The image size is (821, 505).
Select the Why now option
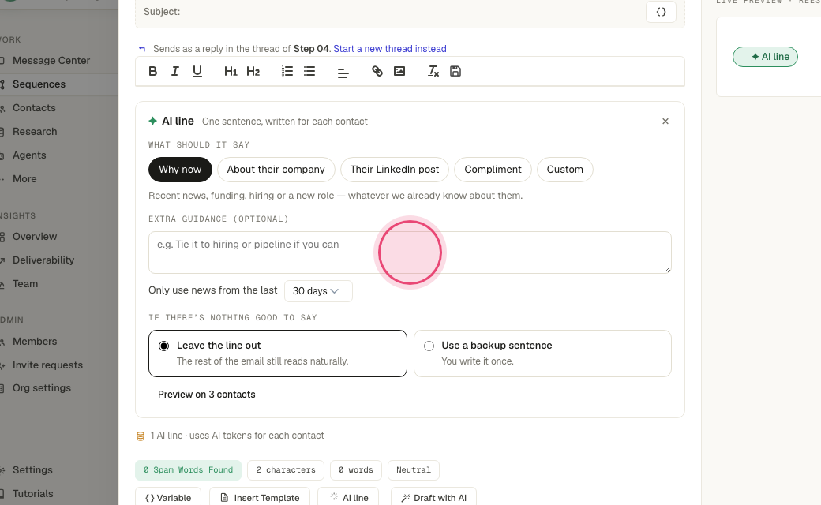coord(180,170)
